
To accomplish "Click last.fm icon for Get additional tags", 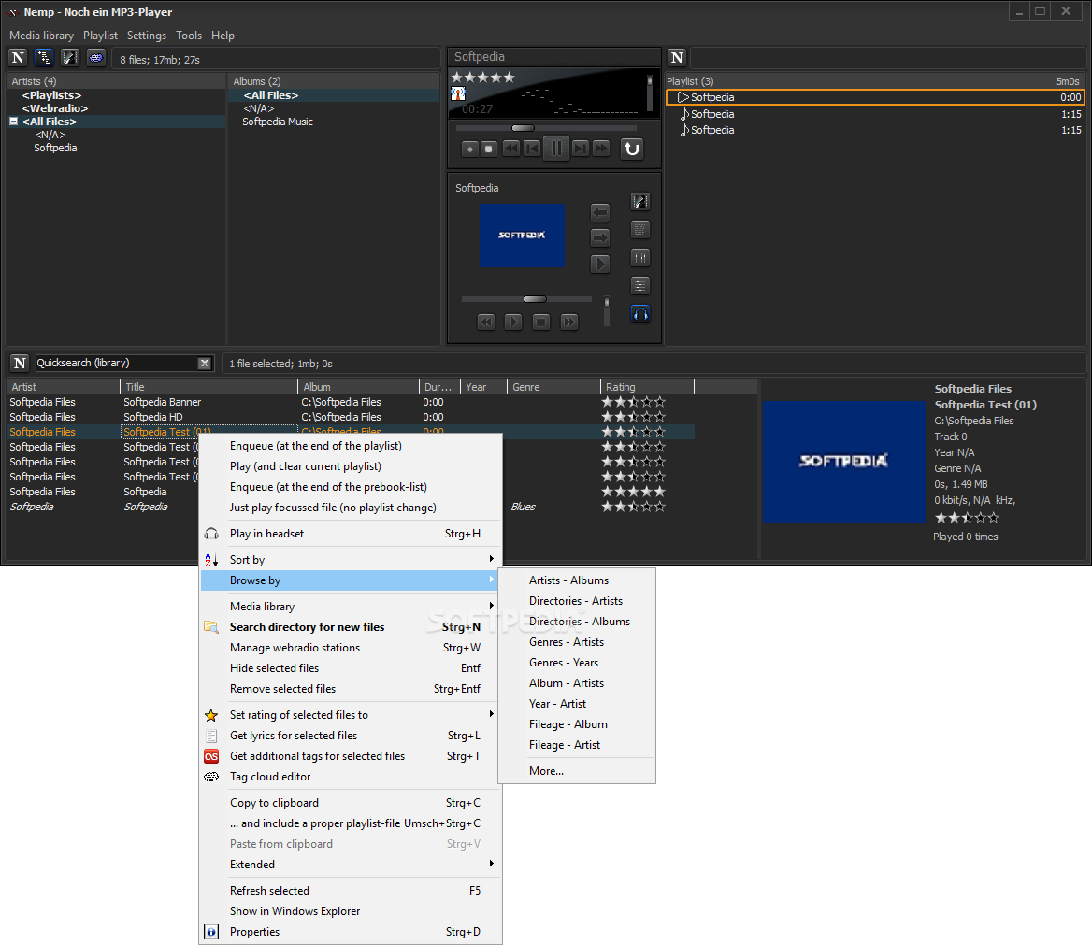I will [x=211, y=756].
